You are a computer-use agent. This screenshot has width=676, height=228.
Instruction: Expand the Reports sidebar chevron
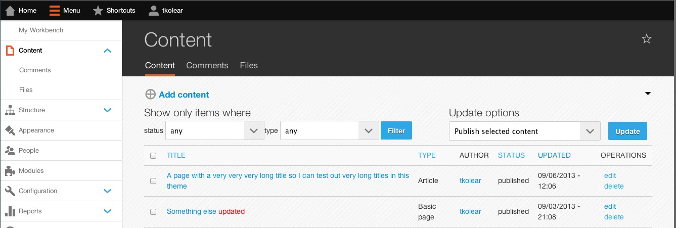point(107,211)
